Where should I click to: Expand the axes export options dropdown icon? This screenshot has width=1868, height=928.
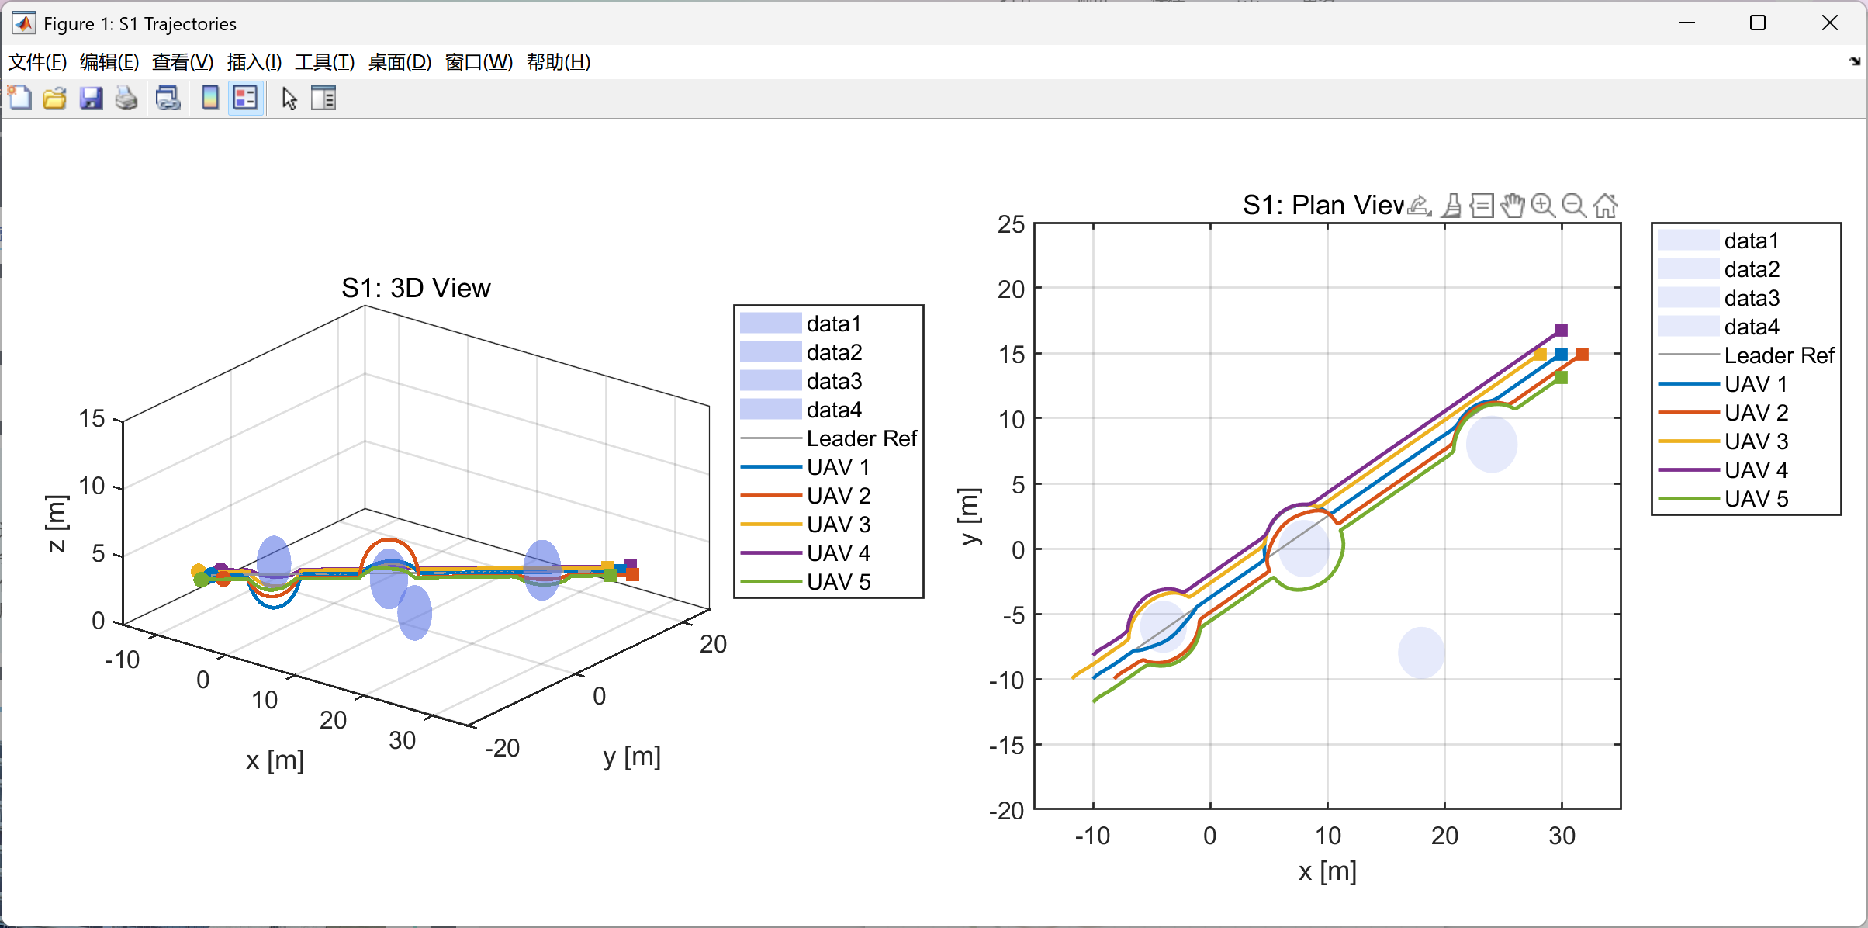tap(1419, 206)
